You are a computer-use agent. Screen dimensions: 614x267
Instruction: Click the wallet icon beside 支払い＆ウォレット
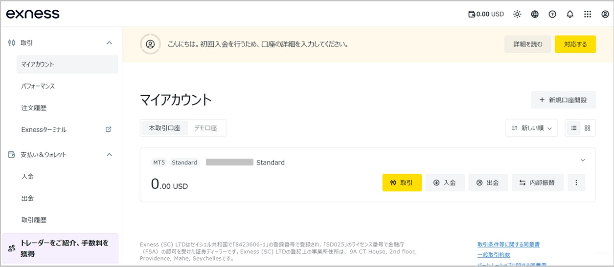tap(12, 155)
